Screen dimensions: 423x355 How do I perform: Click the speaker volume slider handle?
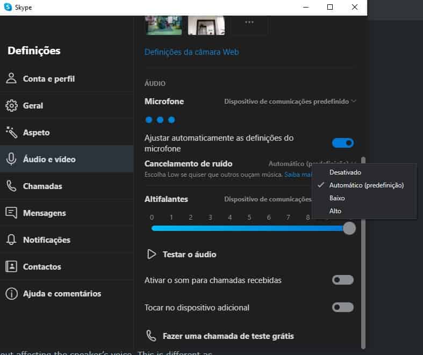349,228
